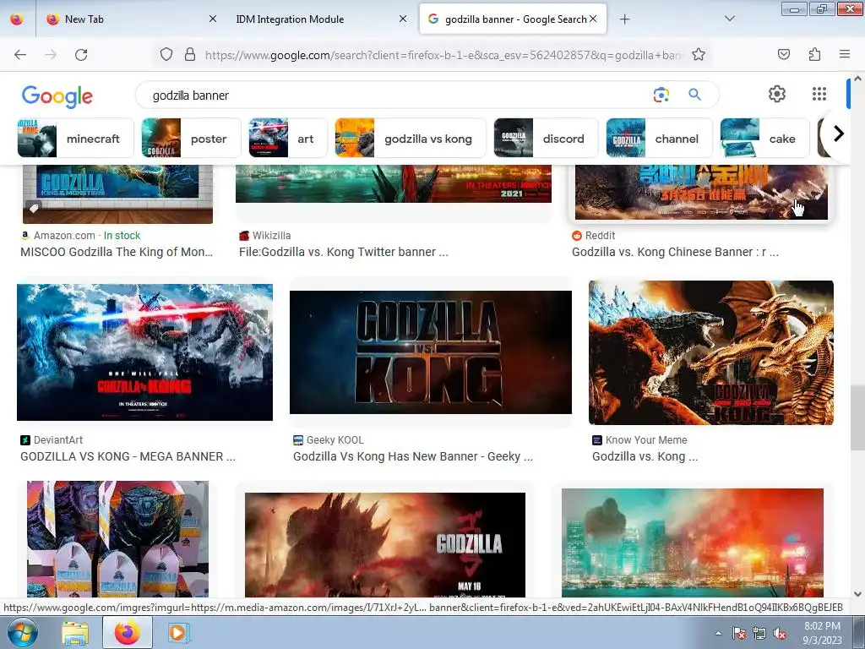Click the taskbar clock showing 8:02 PM
865x649 pixels.
coord(822,633)
